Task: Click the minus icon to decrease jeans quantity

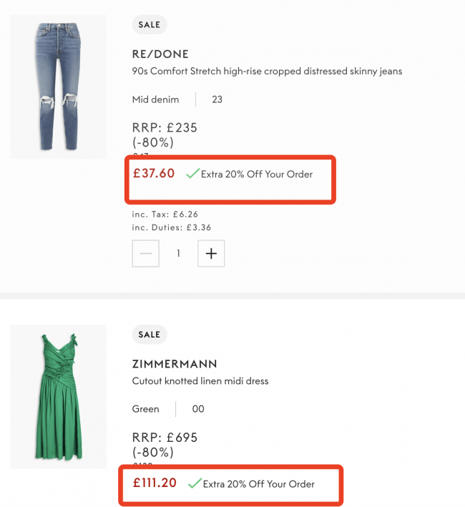Action: (x=146, y=253)
